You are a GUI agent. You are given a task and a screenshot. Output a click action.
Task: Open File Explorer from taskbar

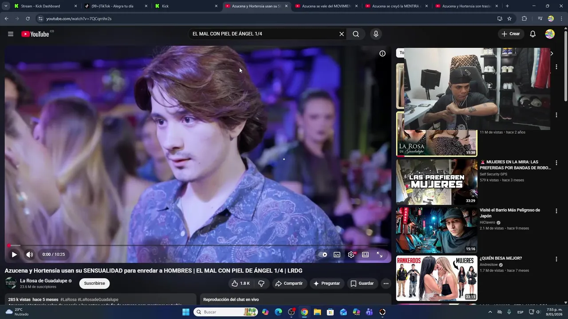317,312
